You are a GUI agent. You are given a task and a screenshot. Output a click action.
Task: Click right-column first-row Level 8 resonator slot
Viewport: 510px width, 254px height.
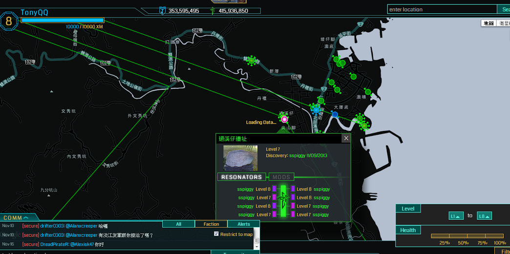coord(293,189)
